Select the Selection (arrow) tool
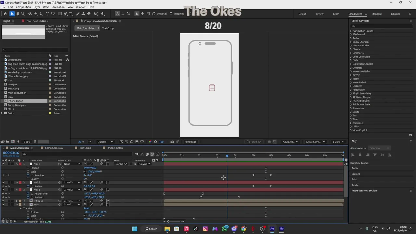416x234 pixels. 12,14
